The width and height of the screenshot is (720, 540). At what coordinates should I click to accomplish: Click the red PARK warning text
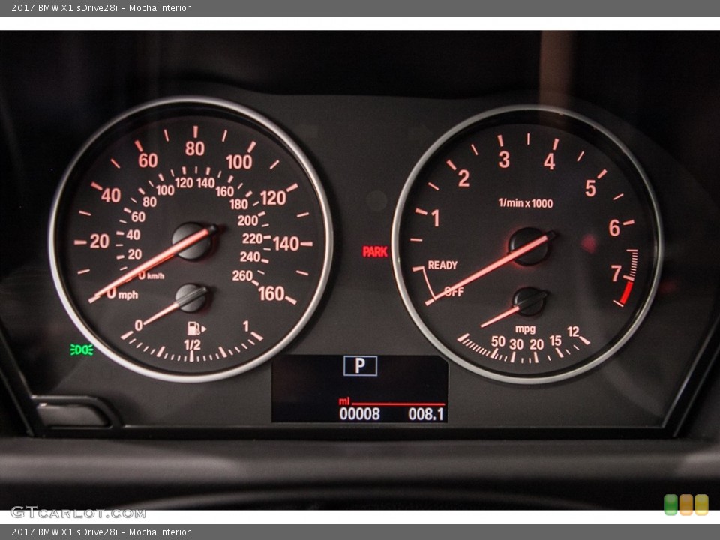(375, 252)
